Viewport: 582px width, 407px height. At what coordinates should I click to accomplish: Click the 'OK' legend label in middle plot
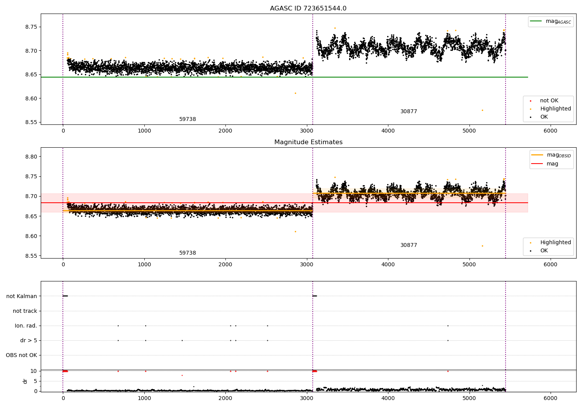click(544, 251)
